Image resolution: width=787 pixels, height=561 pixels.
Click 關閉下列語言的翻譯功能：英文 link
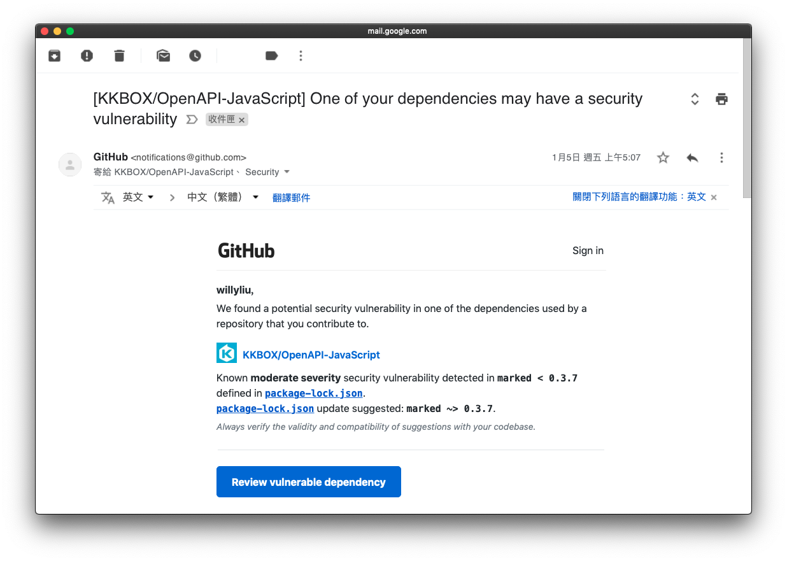click(x=639, y=197)
